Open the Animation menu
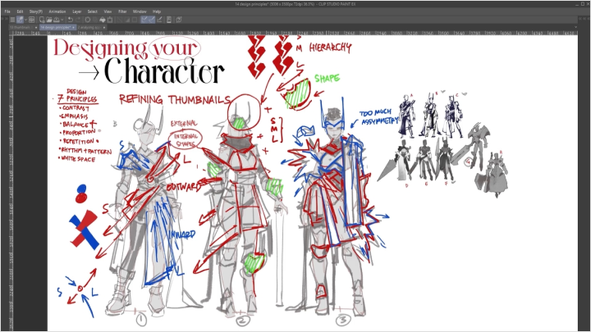This screenshot has height=332, width=591. click(x=57, y=11)
